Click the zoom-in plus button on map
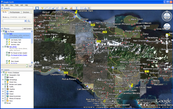This screenshot has width=173, height=109. (x=167, y=35)
